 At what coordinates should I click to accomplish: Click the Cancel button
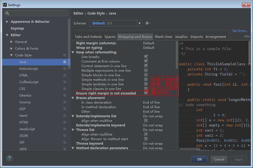tap(219, 159)
